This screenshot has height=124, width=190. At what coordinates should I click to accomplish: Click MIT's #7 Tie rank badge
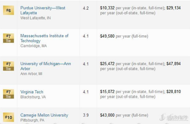(9, 38)
